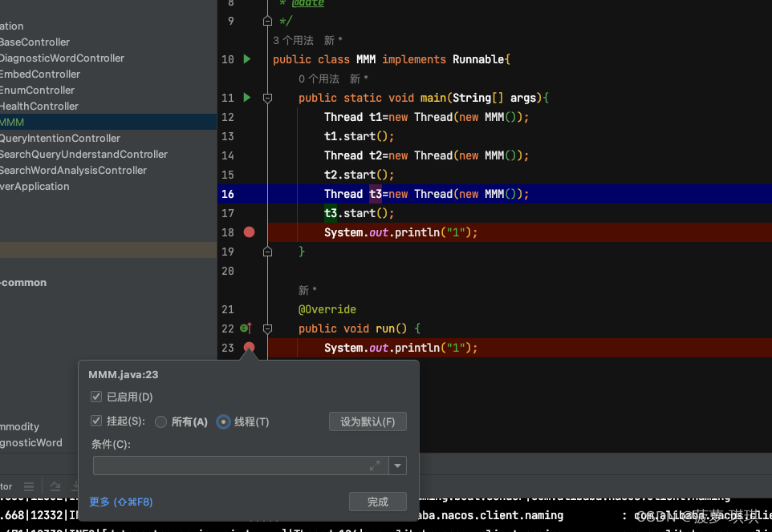This screenshot has width=772, height=532.
Task: Open the console options hamburger icon
Action: [x=29, y=486]
